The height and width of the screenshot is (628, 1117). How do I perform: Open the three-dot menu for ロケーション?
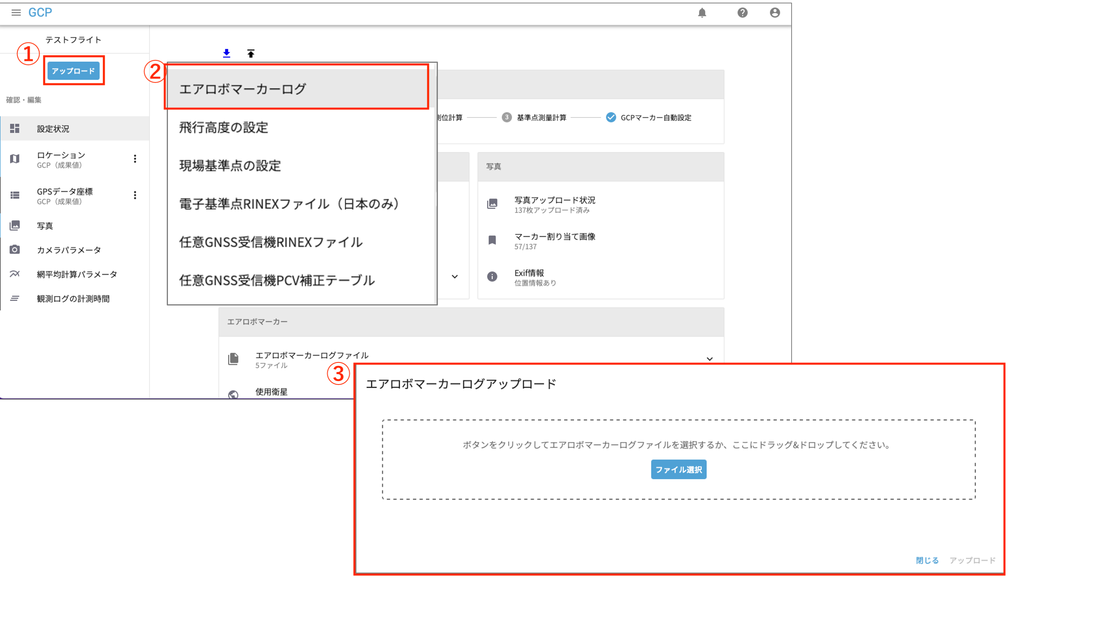[x=135, y=159]
